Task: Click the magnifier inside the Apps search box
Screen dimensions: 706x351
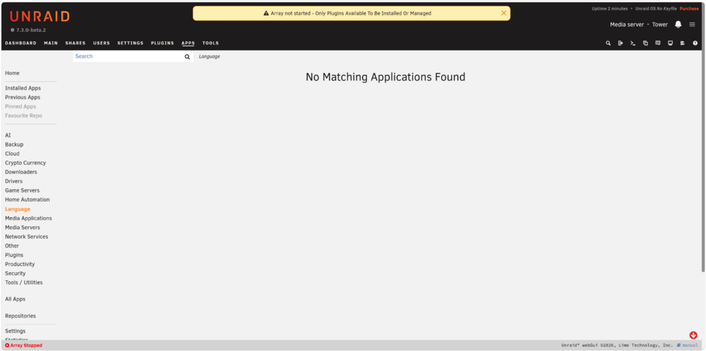Action: coord(187,56)
